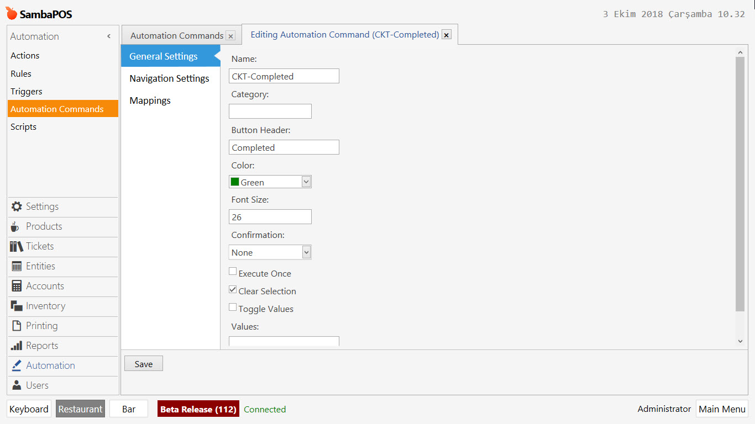Select the Products coffee cup icon

click(16, 226)
